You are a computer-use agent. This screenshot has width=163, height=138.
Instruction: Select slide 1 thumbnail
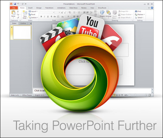pos(22,32)
